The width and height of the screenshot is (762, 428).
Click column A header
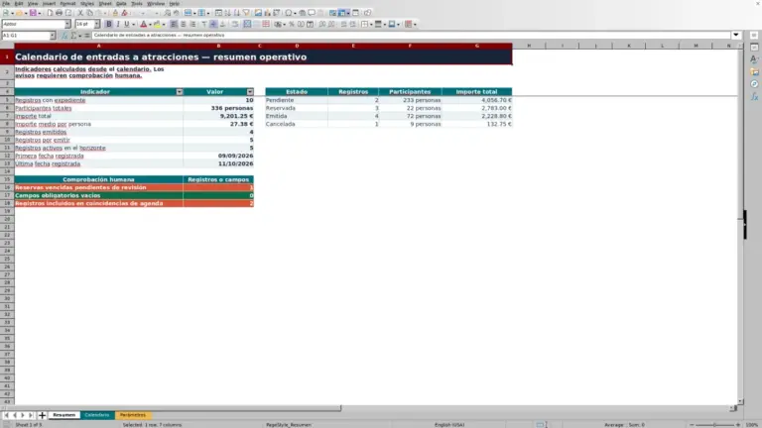click(98, 46)
